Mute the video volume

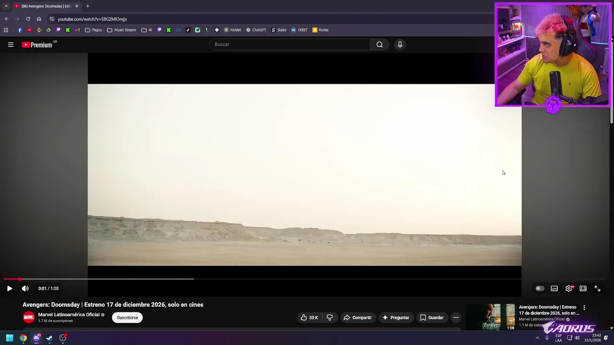click(x=25, y=288)
